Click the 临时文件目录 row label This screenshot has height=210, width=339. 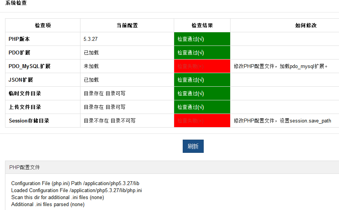(x=25, y=94)
